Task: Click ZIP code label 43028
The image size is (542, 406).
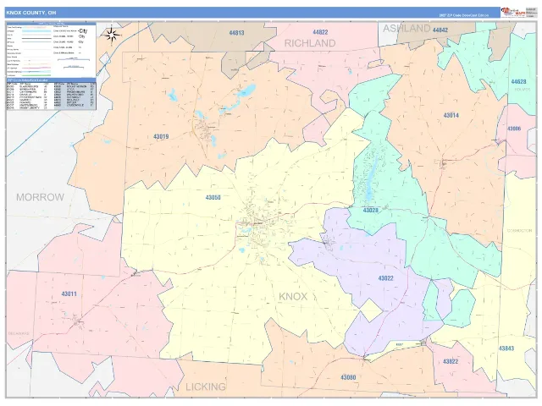Action: (371, 210)
